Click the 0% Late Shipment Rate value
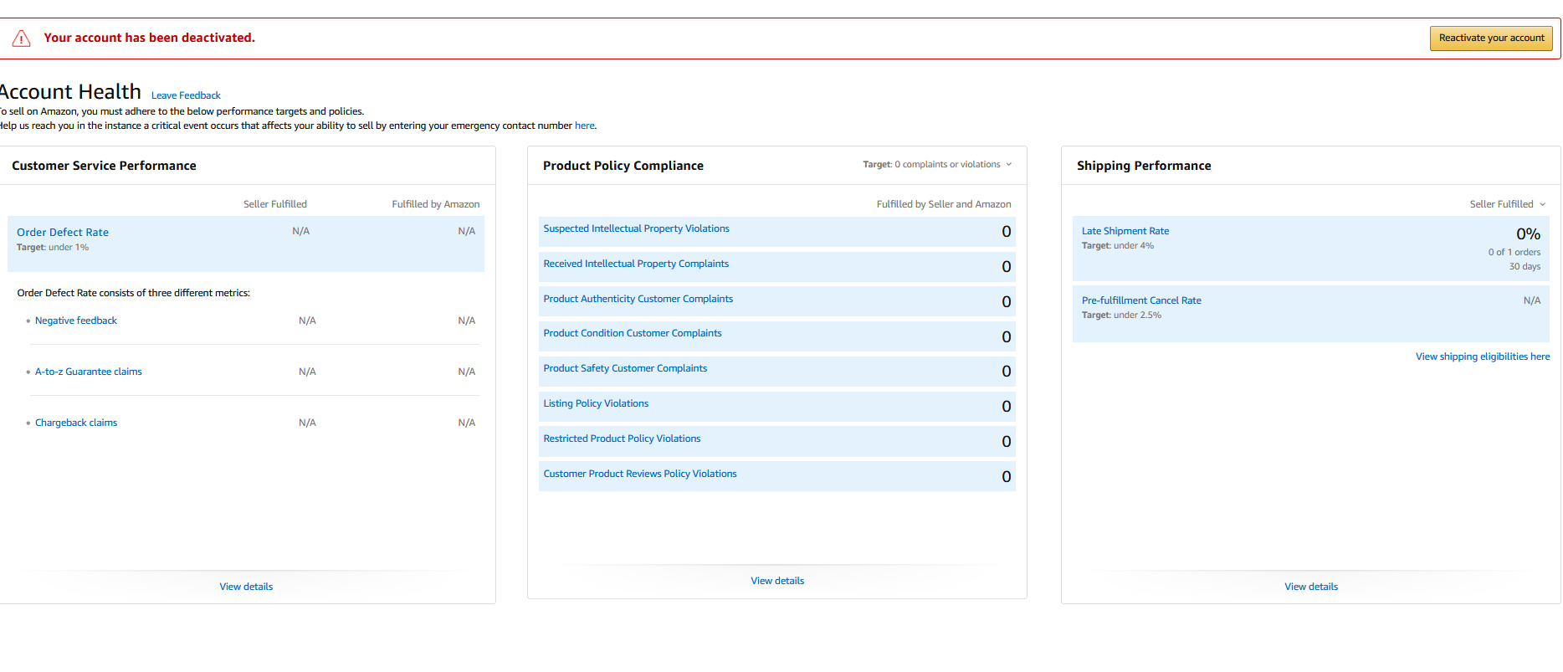1563x672 pixels. [x=1528, y=234]
